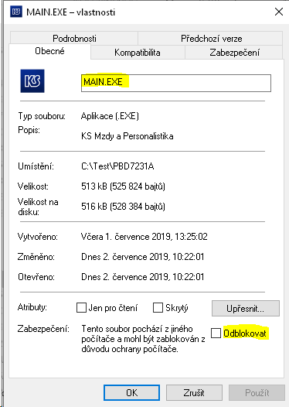The image size is (289, 407).
Task: Cancel with the Zrušit button
Action: point(194,393)
